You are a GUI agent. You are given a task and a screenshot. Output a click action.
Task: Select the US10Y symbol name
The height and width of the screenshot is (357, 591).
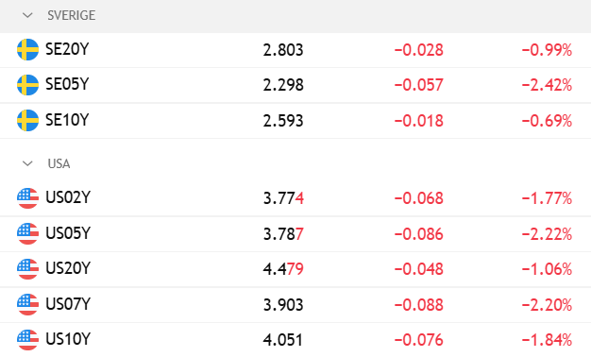(x=68, y=339)
